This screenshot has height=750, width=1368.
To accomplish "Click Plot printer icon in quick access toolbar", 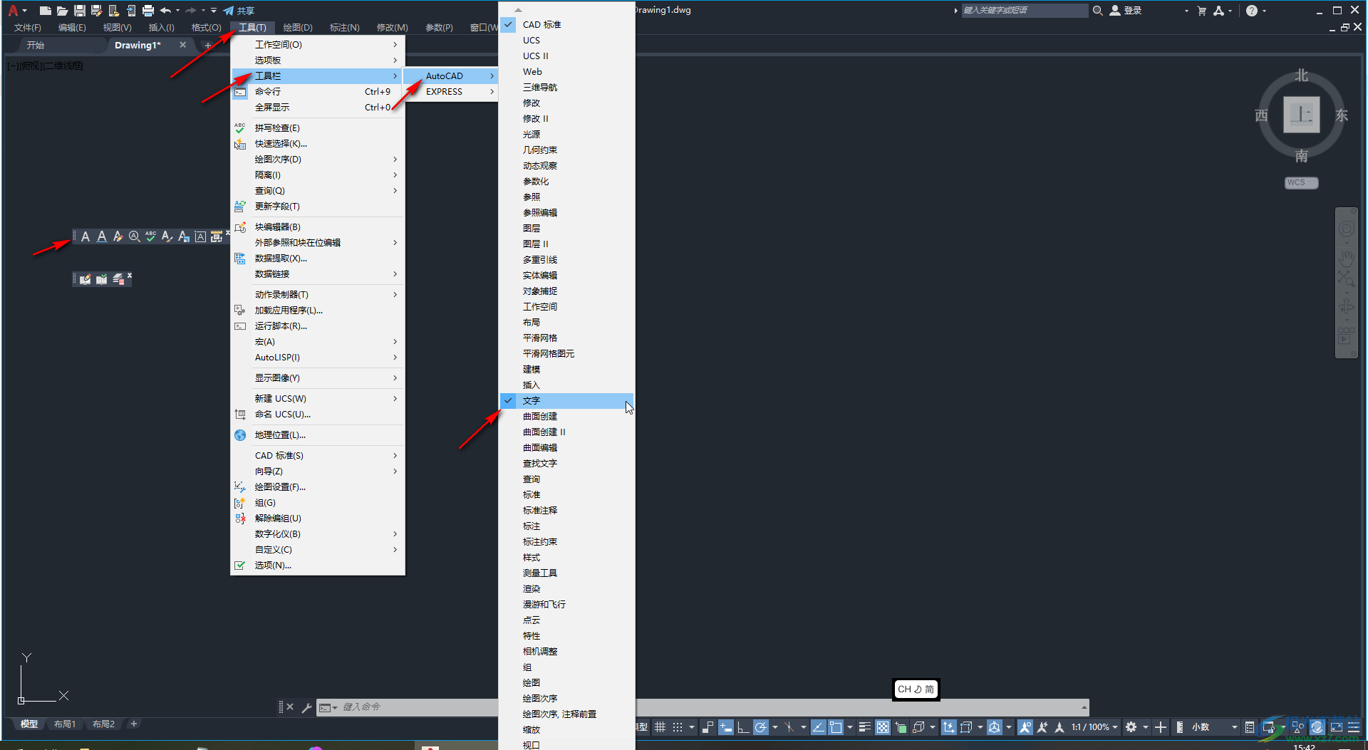I will click(147, 11).
